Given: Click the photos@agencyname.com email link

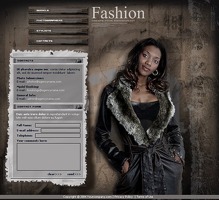Looking at the screenshot, I should tap(44, 81).
